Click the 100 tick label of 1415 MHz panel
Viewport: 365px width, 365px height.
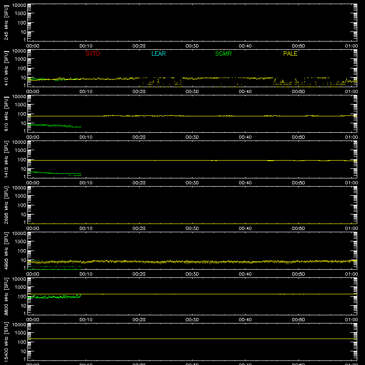(x=22, y=160)
